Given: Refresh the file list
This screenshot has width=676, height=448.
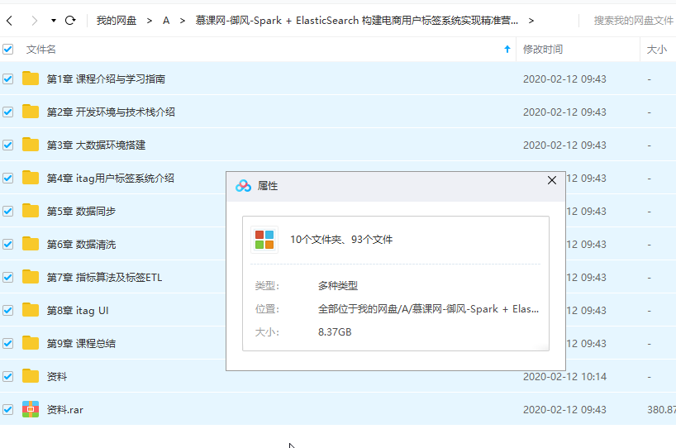Looking at the screenshot, I should [x=70, y=21].
